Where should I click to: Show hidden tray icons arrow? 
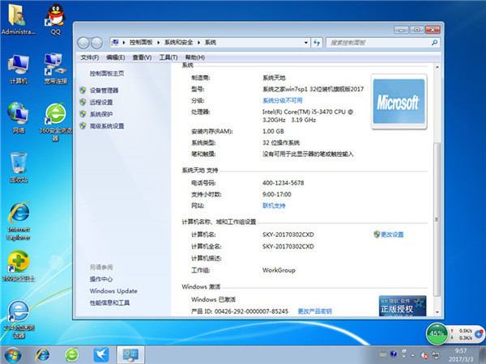[x=413, y=355]
